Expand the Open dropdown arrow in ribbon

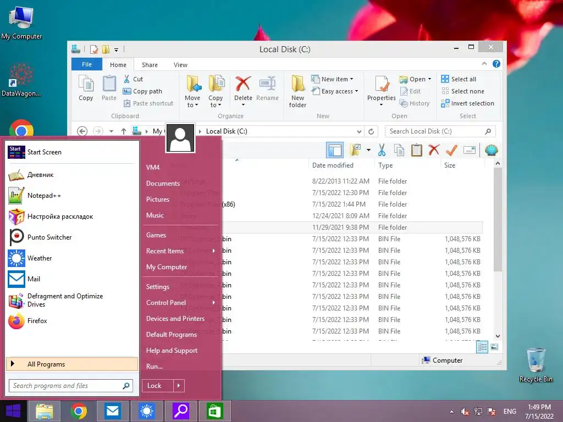click(429, 79)
